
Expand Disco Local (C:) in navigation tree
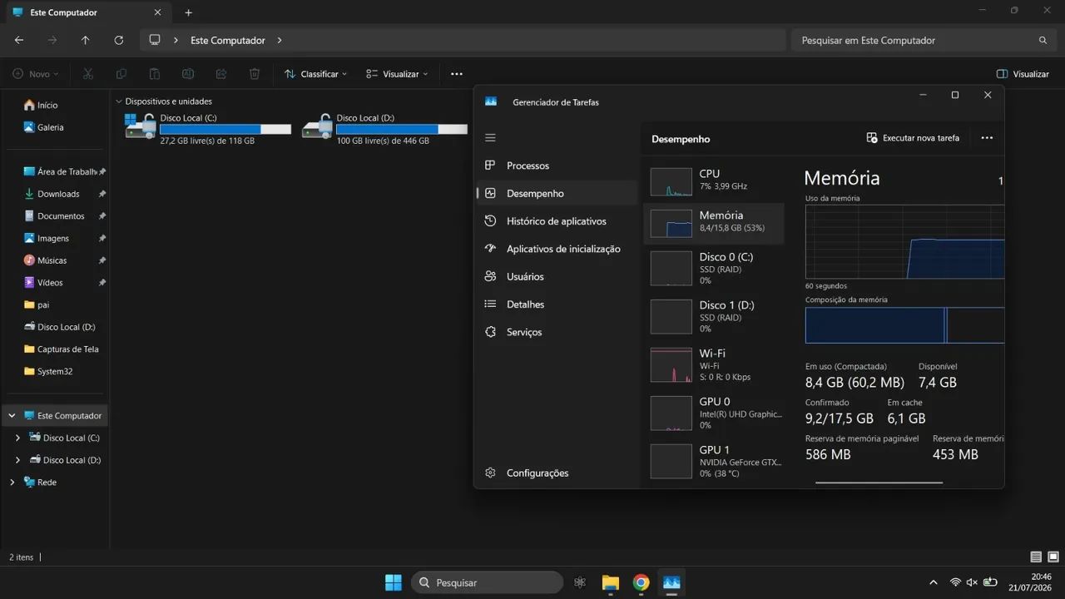(18, 438)
